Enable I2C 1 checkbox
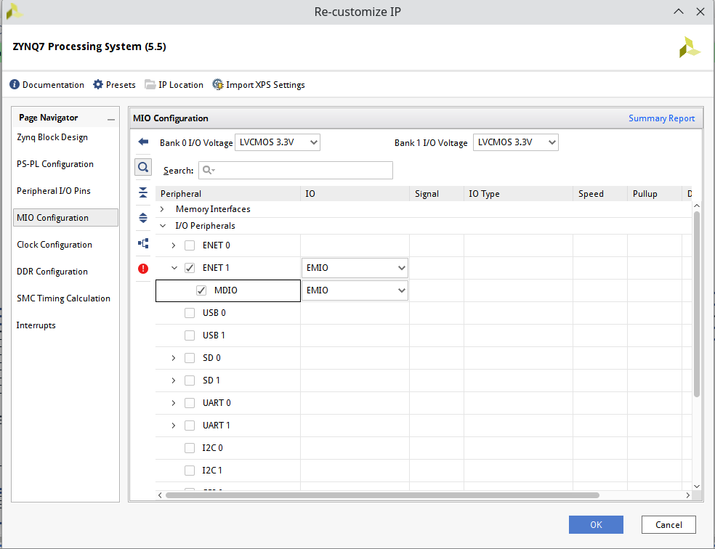This screenshot has width=715, height=549. (x=190, y=471)
